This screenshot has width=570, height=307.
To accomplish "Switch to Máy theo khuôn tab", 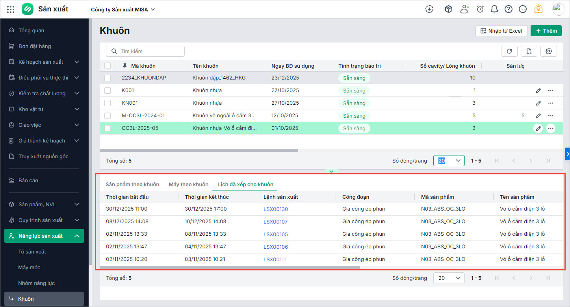I will click(188, 184).
